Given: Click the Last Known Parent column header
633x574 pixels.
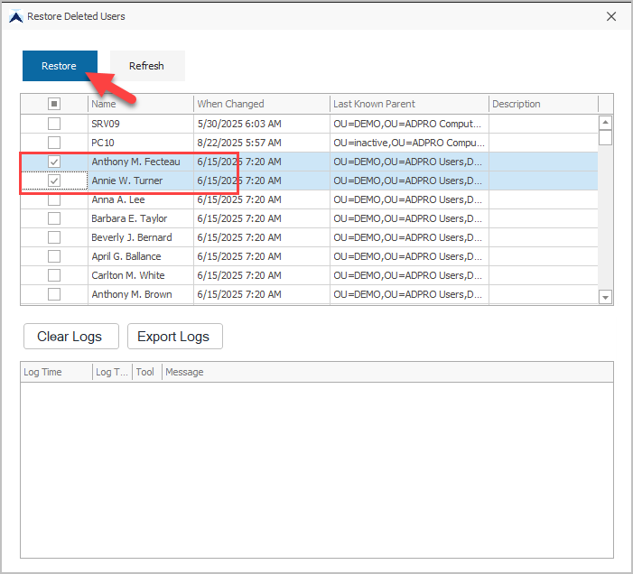Looking at the screenshot, I should tap(408, 104).
